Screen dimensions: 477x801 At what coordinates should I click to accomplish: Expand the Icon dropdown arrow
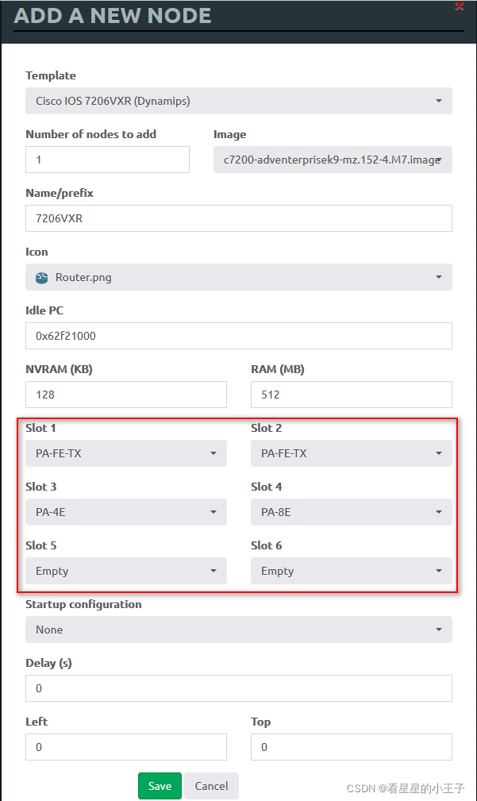(x=439, y=277)
